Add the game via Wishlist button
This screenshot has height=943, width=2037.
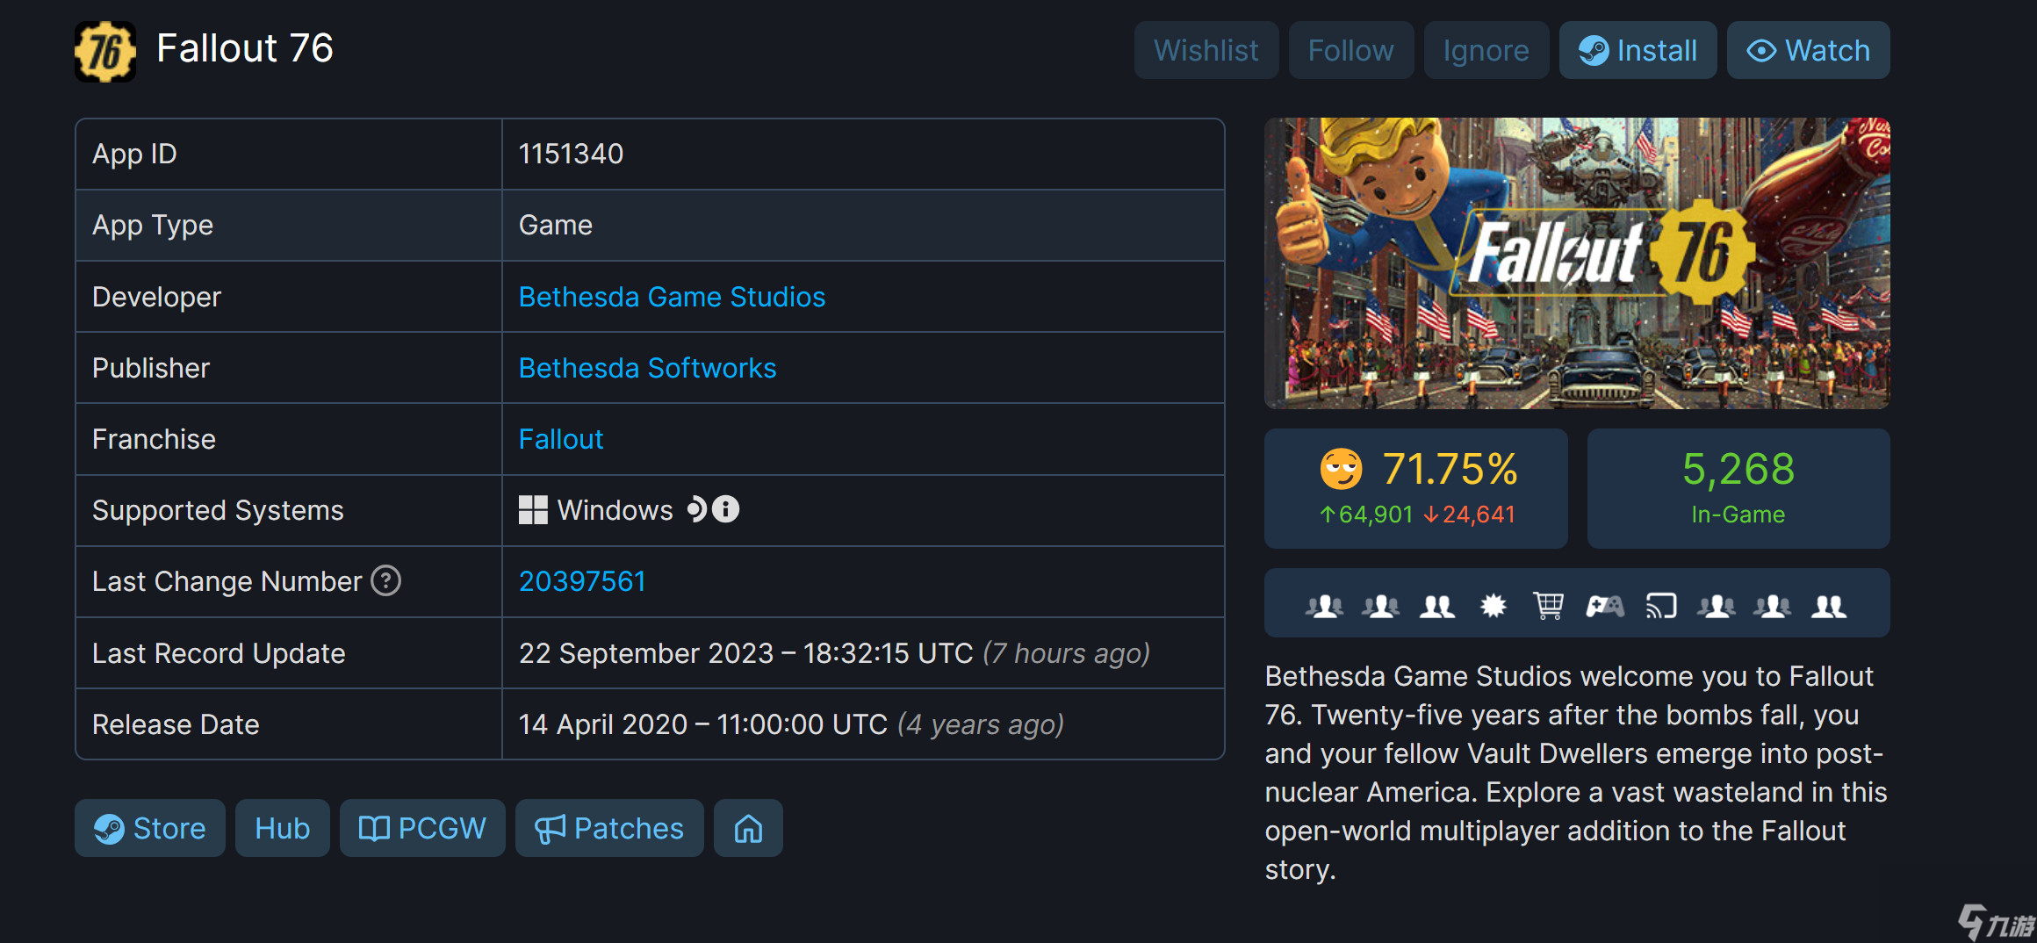pyautogui.click(x=1206, y=50)
